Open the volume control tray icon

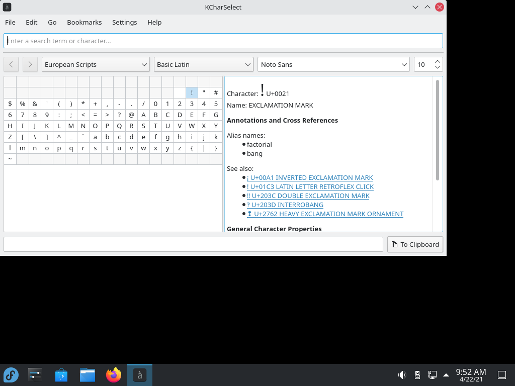click(x=402, y=375)
